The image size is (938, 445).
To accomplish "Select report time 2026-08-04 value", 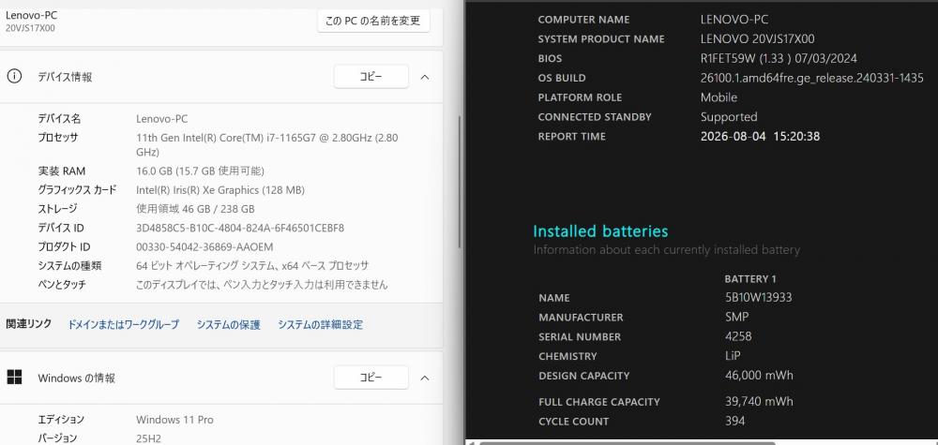I will (760, 136).
